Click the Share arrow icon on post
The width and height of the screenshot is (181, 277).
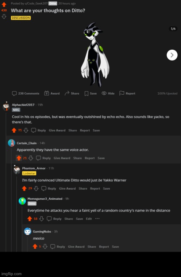[67, 93]
